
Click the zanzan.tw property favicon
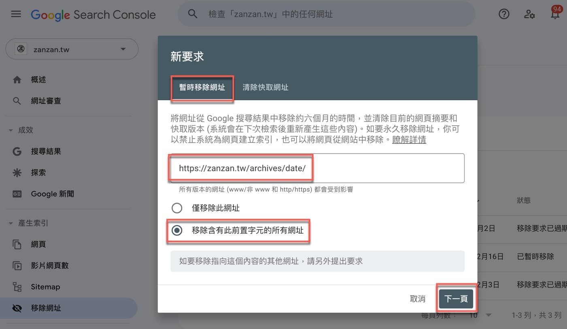21,49
